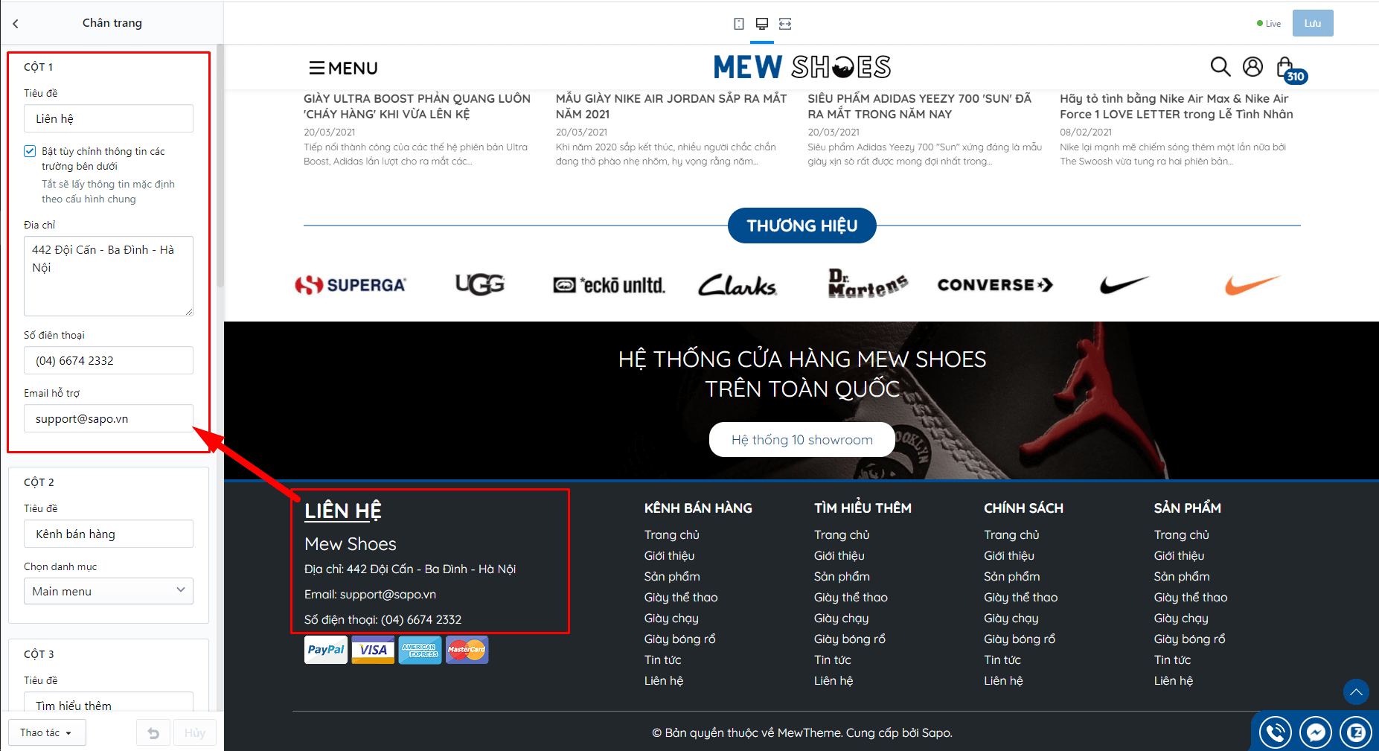1379x751 pixels.
Task: Open Nike Air Max Love Letter headline
Action: [1177, 106]
